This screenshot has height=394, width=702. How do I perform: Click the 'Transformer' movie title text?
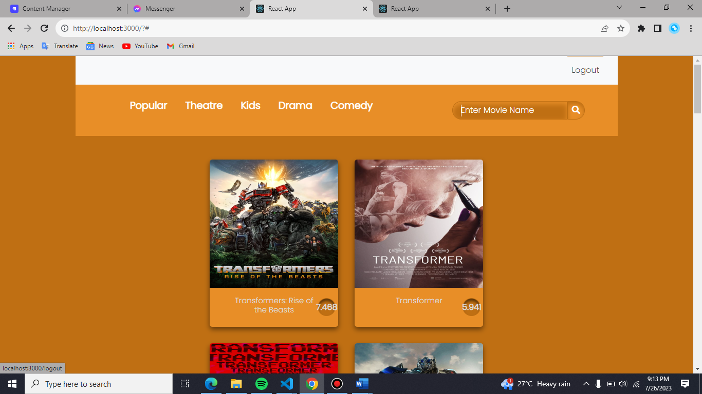click(419, 301)
